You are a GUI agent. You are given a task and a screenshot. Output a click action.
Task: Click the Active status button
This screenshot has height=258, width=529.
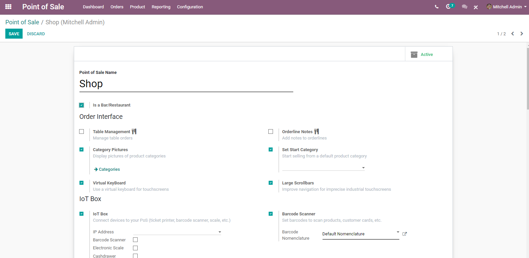(429, 54)
